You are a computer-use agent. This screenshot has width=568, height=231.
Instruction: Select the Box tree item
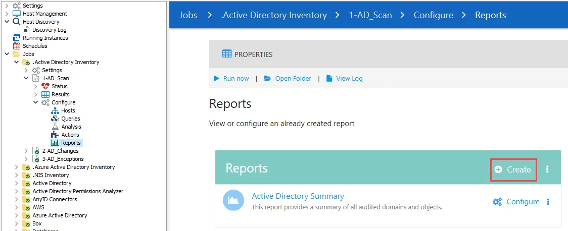click(x=37, y=223)
